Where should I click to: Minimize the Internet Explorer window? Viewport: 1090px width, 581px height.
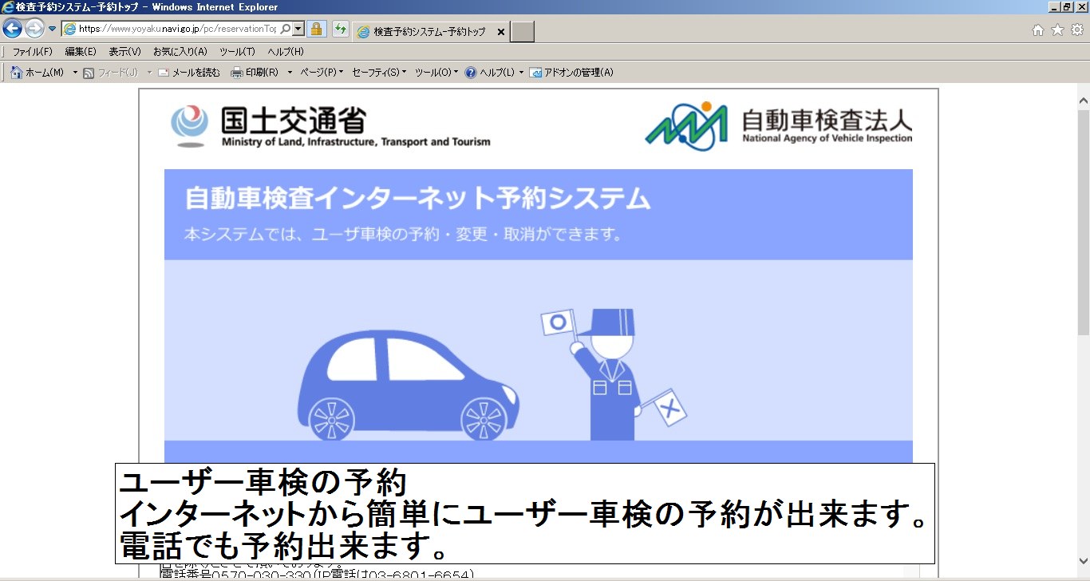click(1054, 7)
